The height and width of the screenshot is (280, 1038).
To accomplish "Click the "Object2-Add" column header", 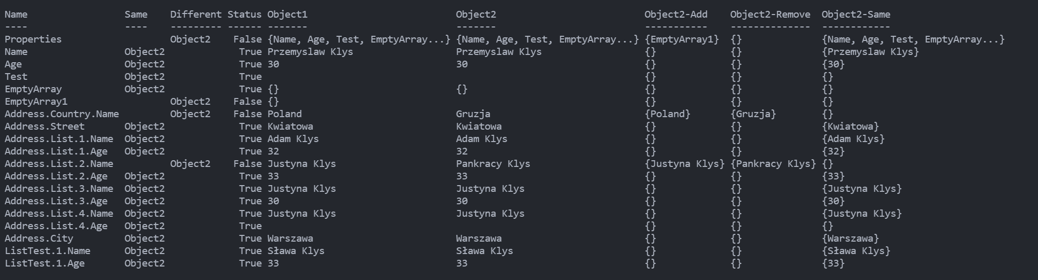I will (676, 15).
